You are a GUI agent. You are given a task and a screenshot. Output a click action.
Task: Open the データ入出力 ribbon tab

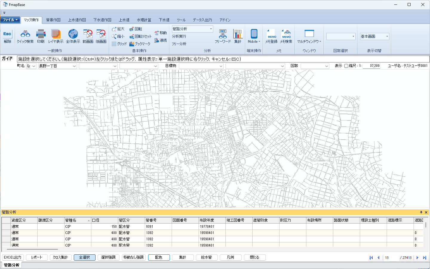pyautogui.click(x=202, y=20)
